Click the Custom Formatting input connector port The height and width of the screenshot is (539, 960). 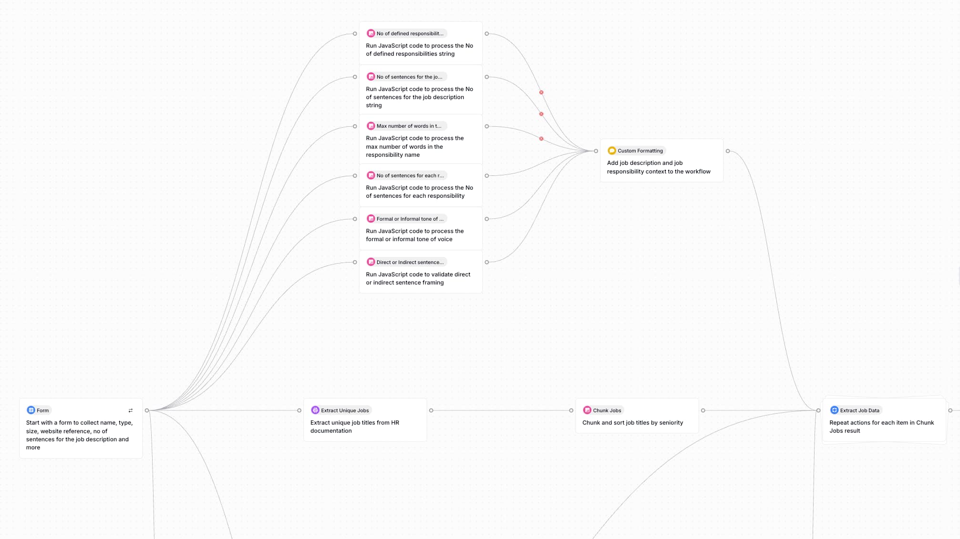596,151
